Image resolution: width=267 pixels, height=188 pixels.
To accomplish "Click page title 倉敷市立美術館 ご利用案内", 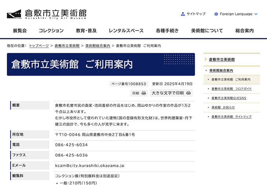I will tap(72, 64).
